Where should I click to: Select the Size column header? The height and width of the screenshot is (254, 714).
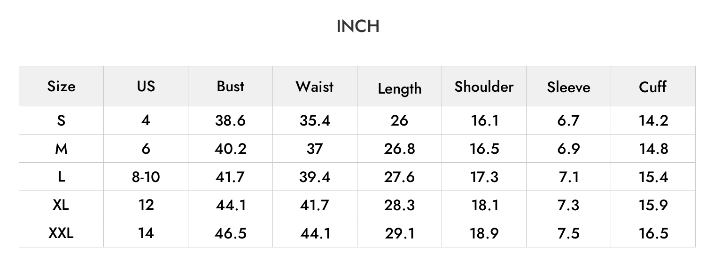pos(61,87)
